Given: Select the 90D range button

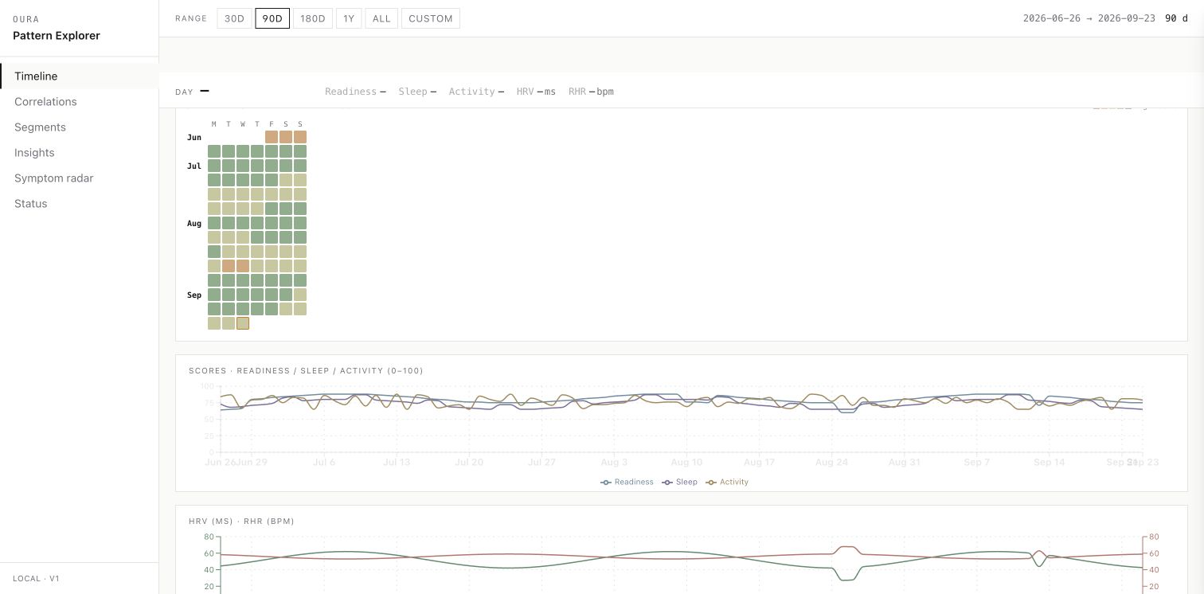Looking at the screenshot, I should 272,18.
